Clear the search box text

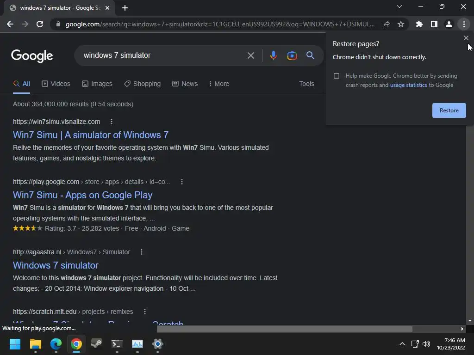point(250,55)
